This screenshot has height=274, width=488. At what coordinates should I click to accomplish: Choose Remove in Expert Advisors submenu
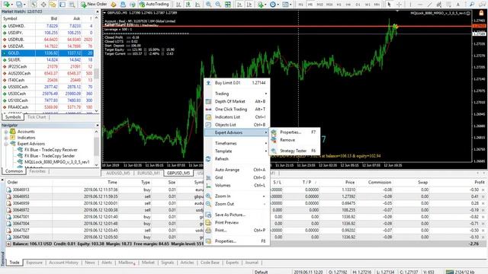(294, 140)
